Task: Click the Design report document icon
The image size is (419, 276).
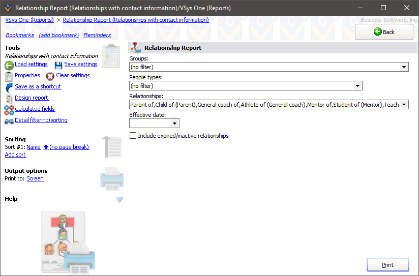Action: click(9, 99)
